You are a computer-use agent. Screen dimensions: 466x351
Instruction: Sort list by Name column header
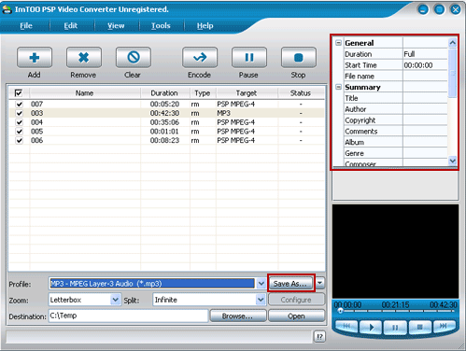(x=85, y=92)
